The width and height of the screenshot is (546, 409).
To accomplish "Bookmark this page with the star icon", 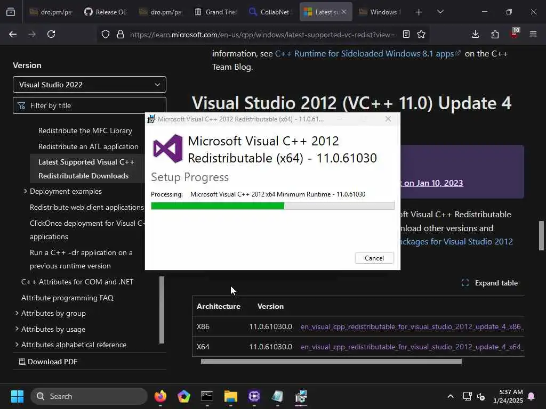I will pyautogui.click(x=421, y=34).
